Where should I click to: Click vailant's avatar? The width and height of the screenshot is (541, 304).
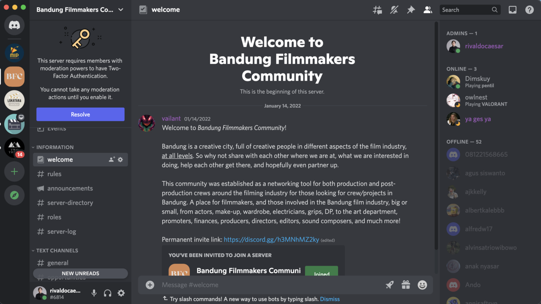pos(147,123)
